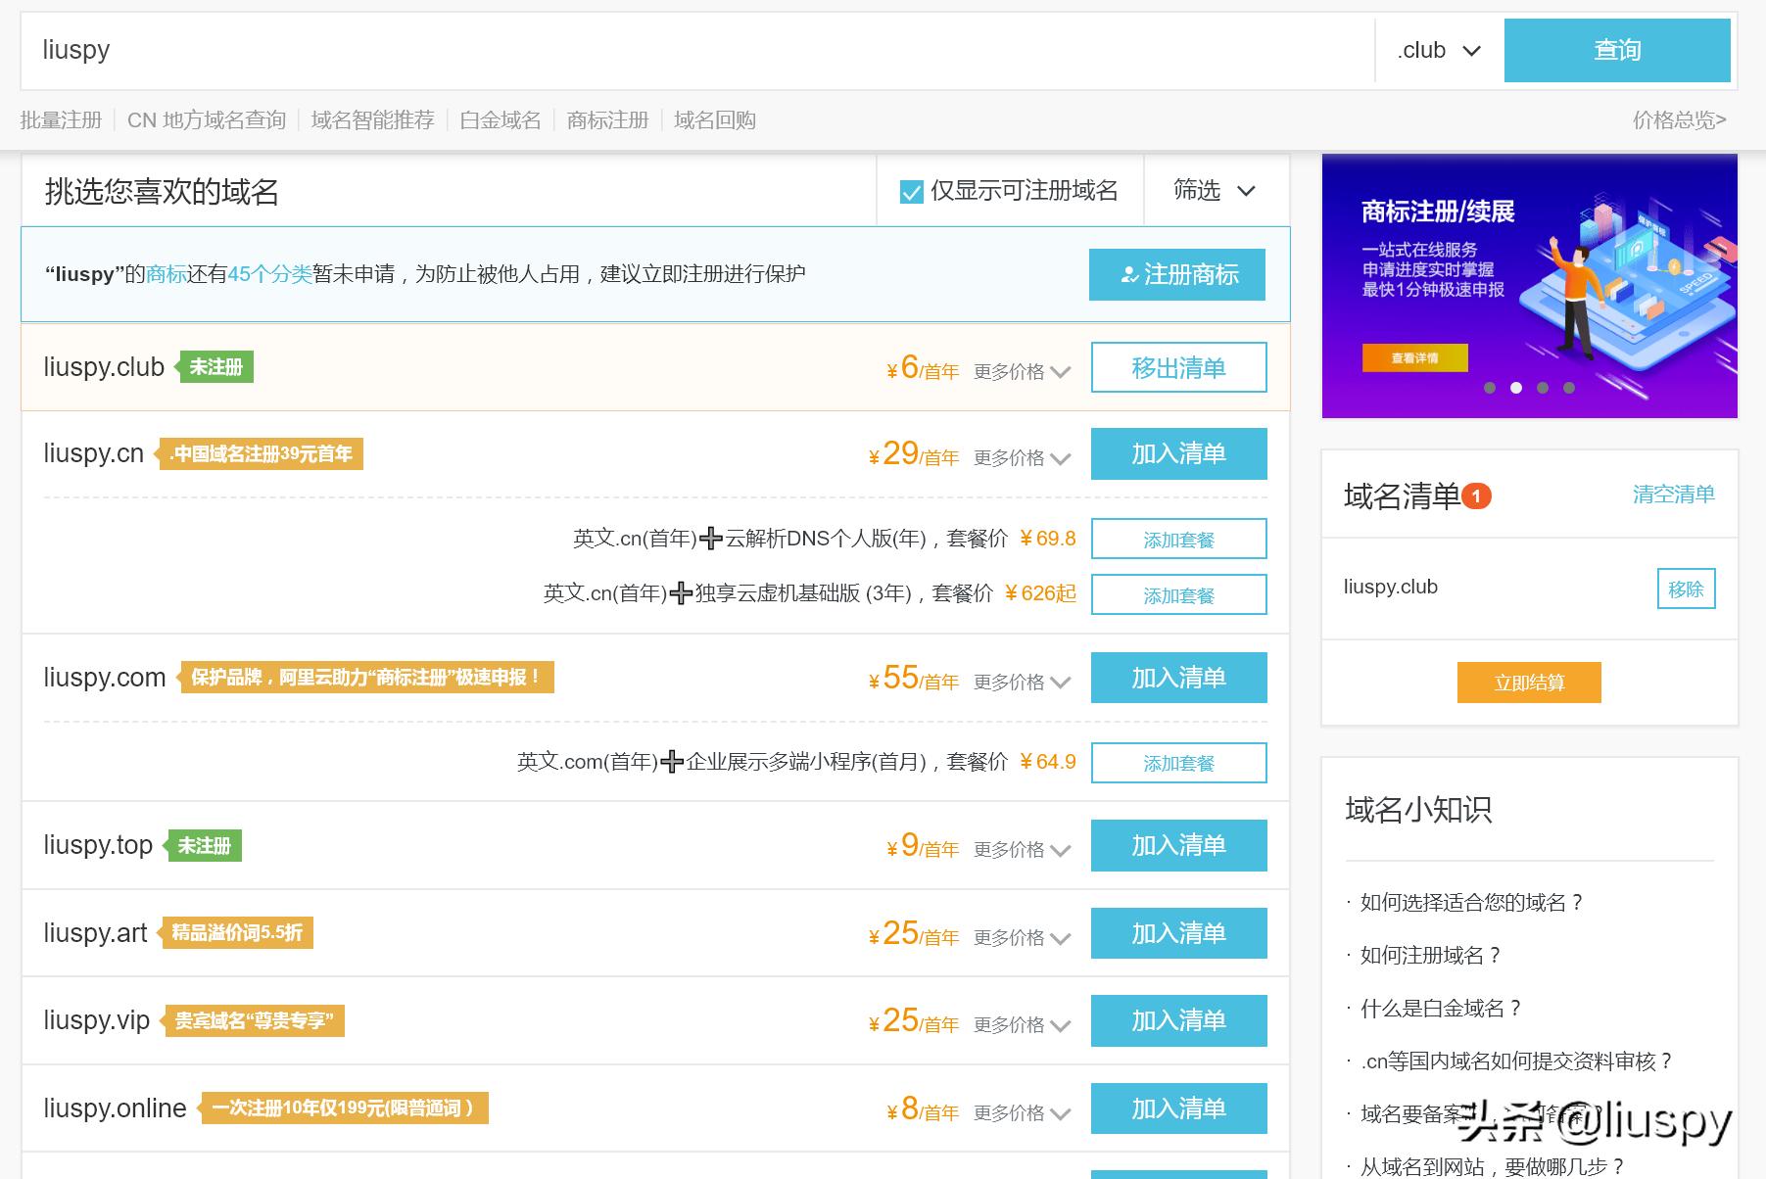1766x1179 pixels.
Task: Open 批量注册 menu item
Action: tap(62, 118)
